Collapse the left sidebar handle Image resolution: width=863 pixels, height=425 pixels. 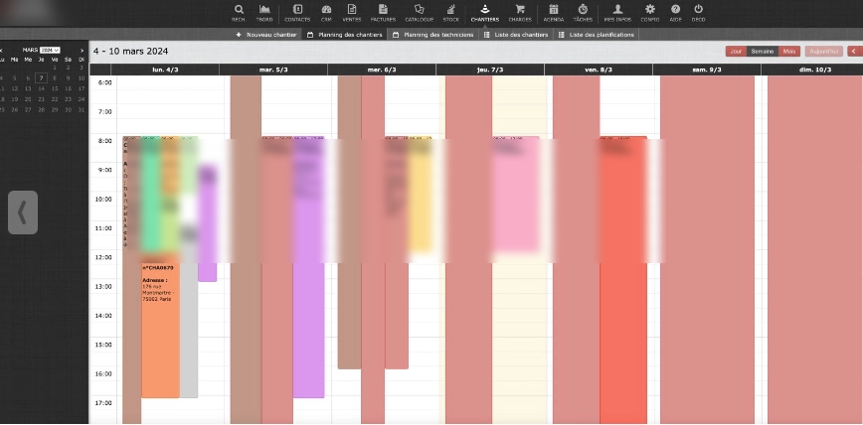(23, 212)
